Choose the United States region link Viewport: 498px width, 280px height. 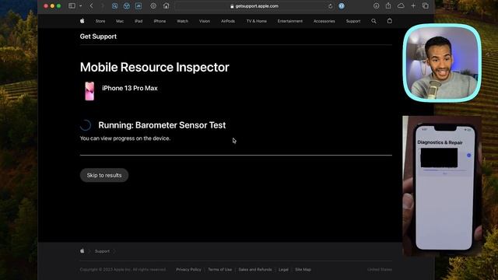tap(380, 270)
